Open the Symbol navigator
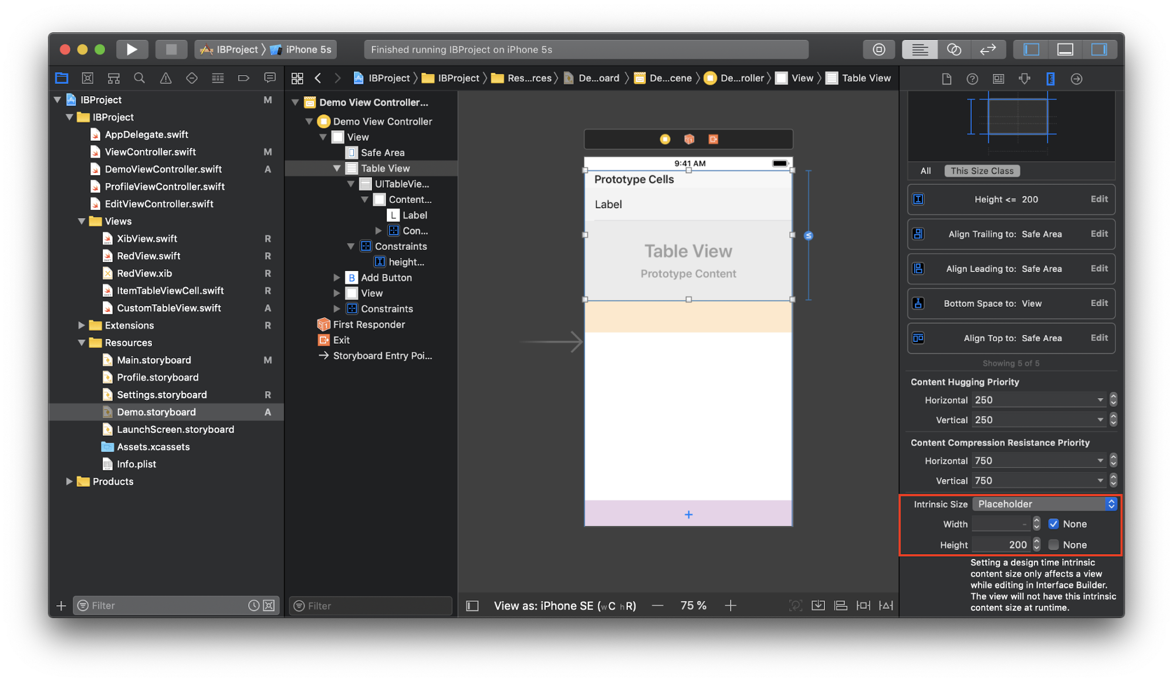Screen dimensions: 1173x682 pos(114,78)
